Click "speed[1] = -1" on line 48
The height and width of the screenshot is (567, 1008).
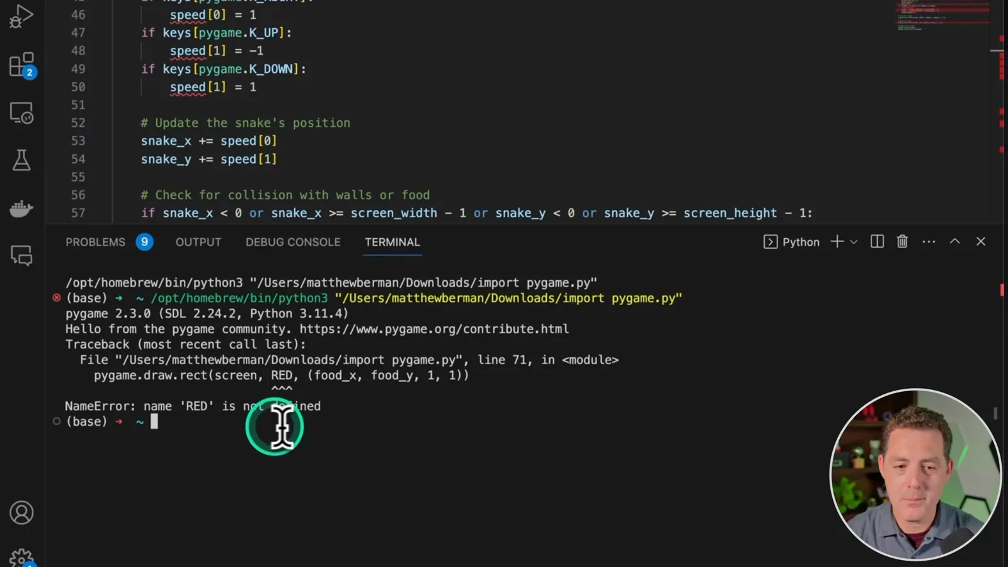coord(217,51)
